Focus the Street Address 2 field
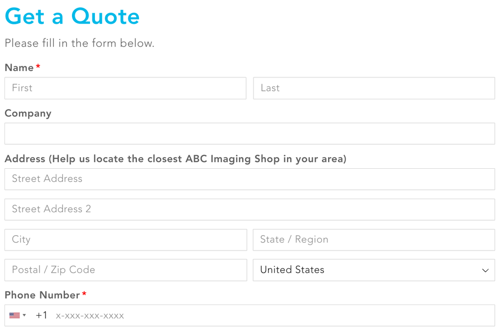Image resolution: width=500 pixels, height=330 pixels. pyautogui.click(x=249, y=210)
